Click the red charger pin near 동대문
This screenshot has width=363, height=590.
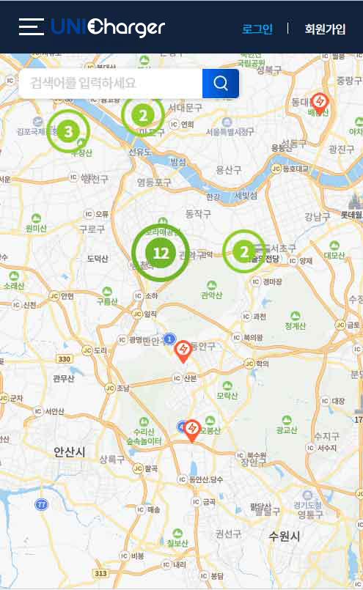pyautogui.click(x=320, y=103)
